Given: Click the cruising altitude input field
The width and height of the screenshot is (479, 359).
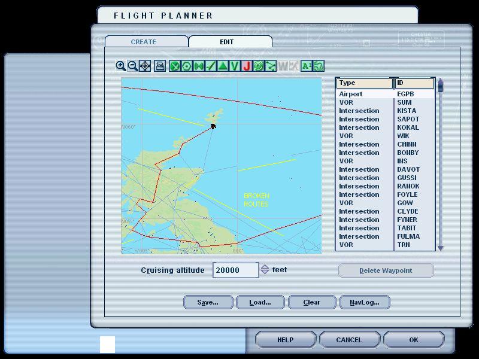Looking at the screenshot, I should point(235,270).
